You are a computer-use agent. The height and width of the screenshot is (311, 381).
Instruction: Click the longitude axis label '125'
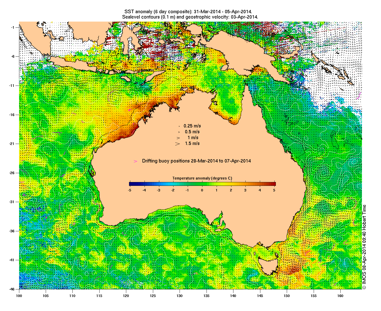coord(153,296)
